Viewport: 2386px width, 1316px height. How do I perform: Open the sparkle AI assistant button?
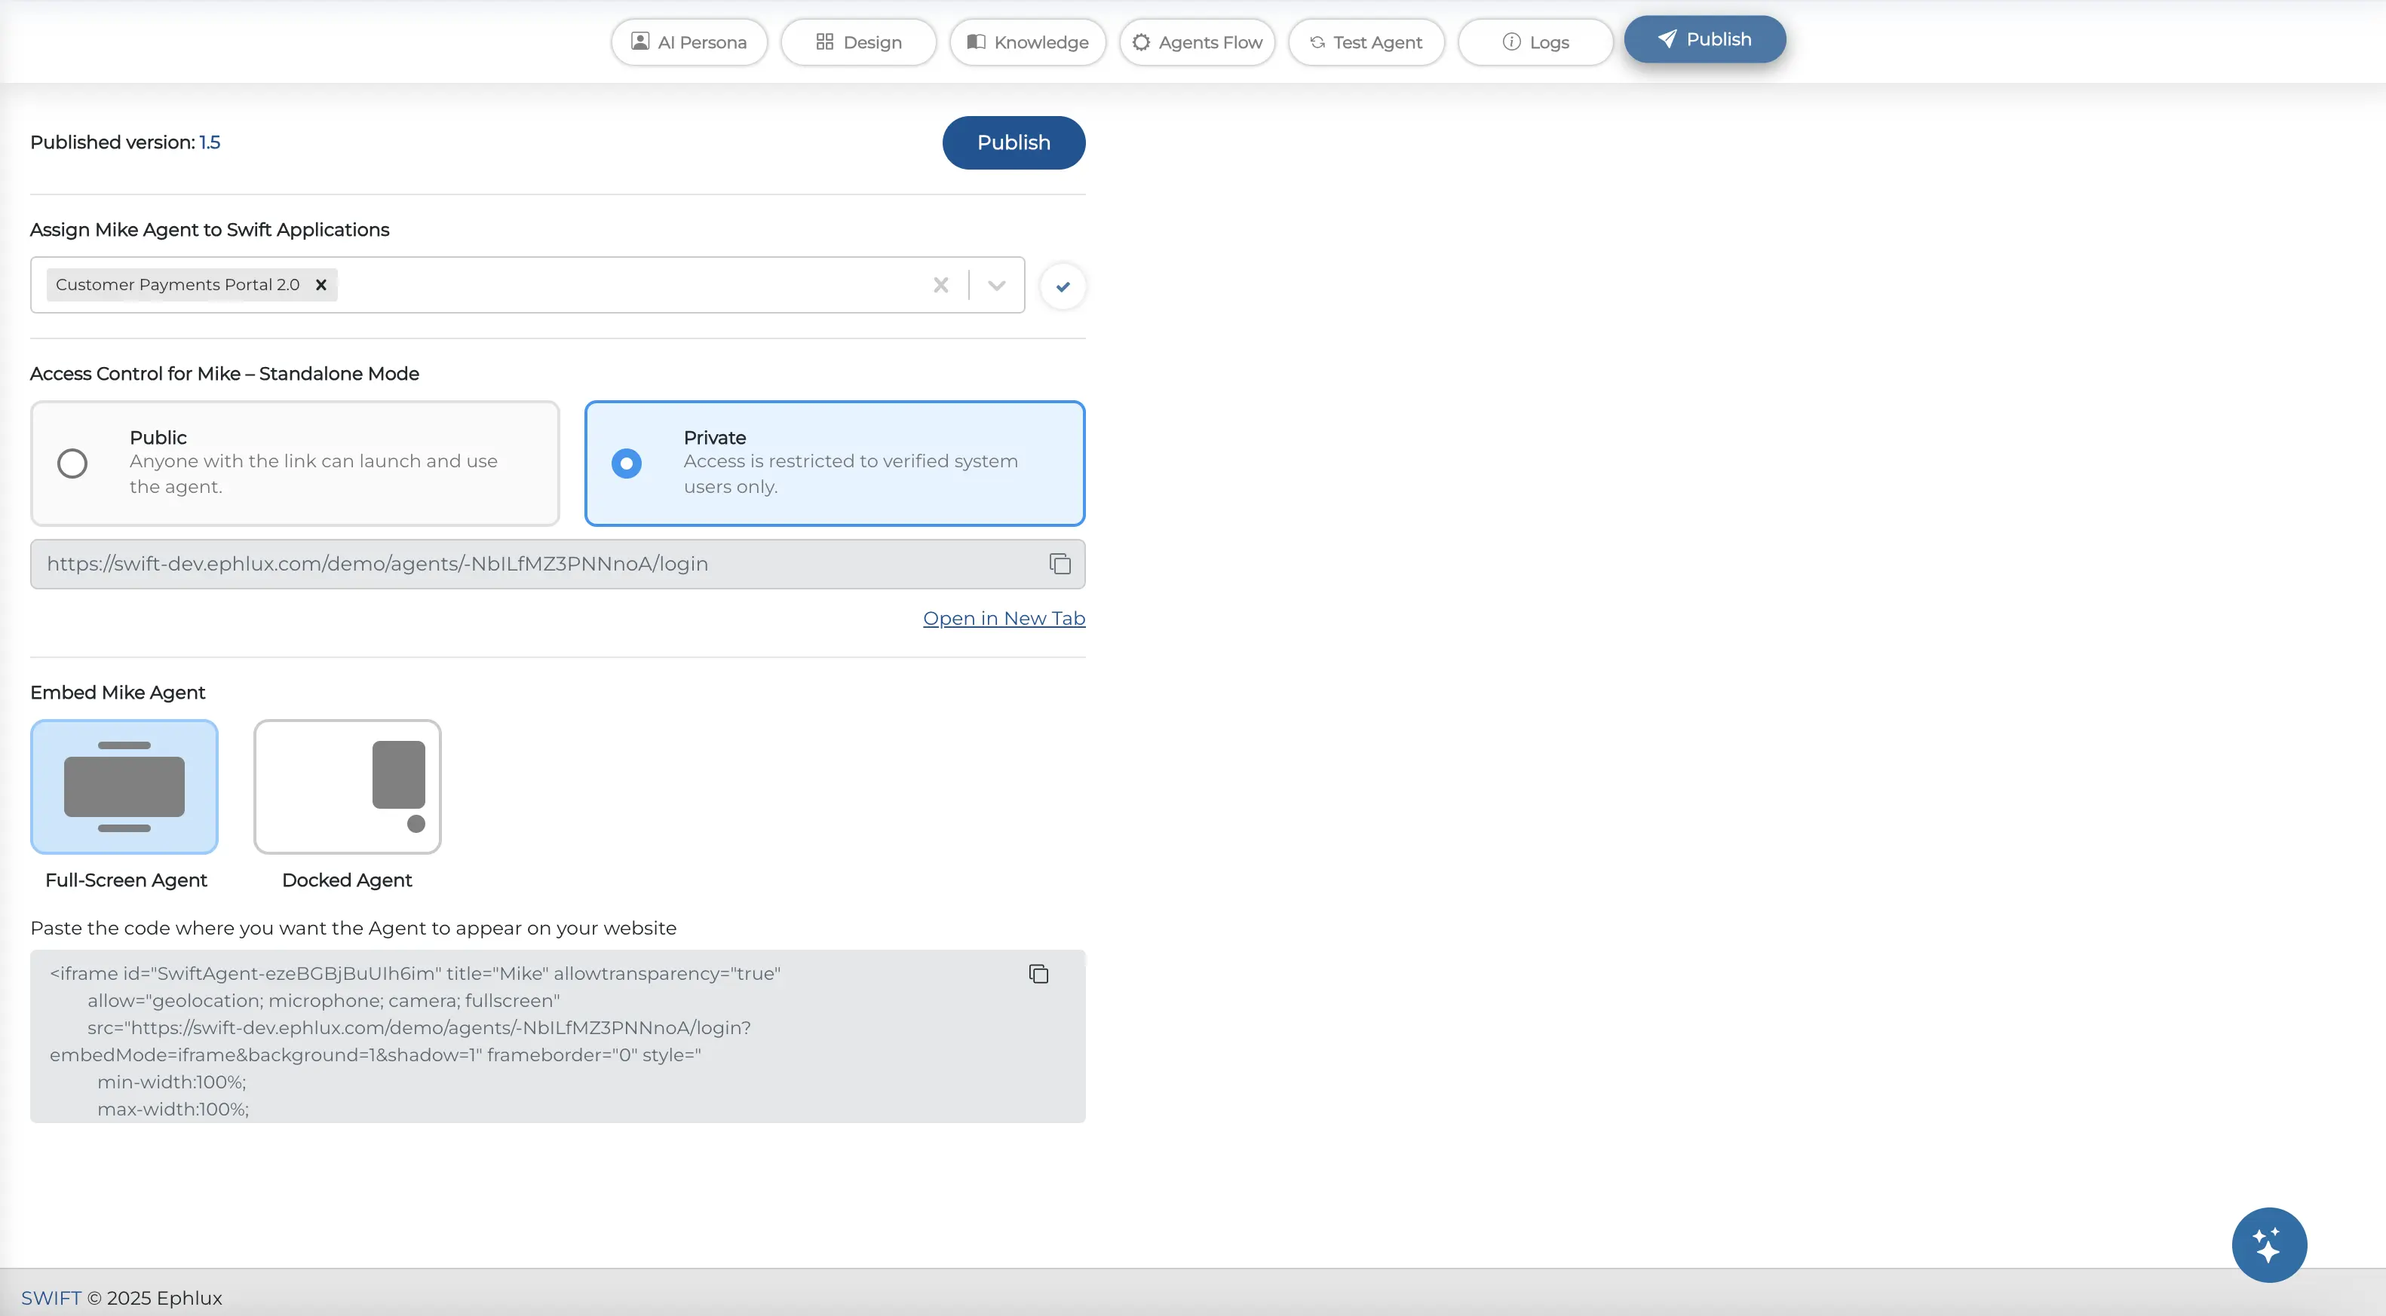point(2268,1244)
